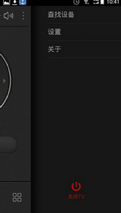
Task: Select 查找设备 from the side menu
Action: click(84, 15)
